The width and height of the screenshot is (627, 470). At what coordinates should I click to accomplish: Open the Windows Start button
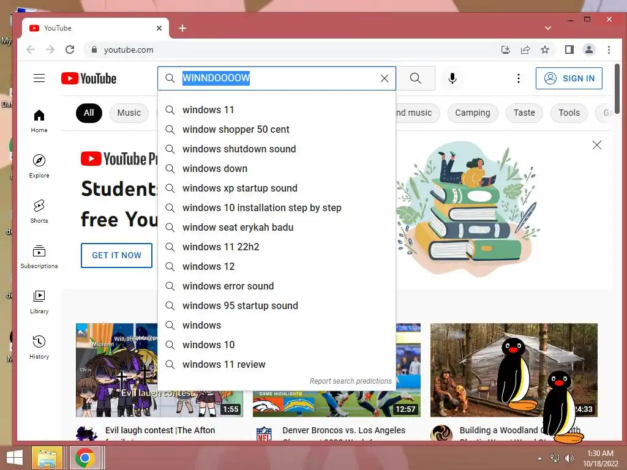tap(15, 458)
